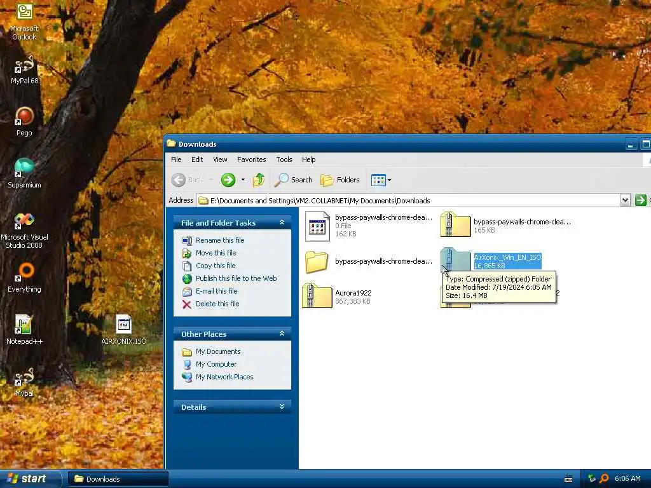
Task: Open the Search pane
Action: [x=294, y=180]
